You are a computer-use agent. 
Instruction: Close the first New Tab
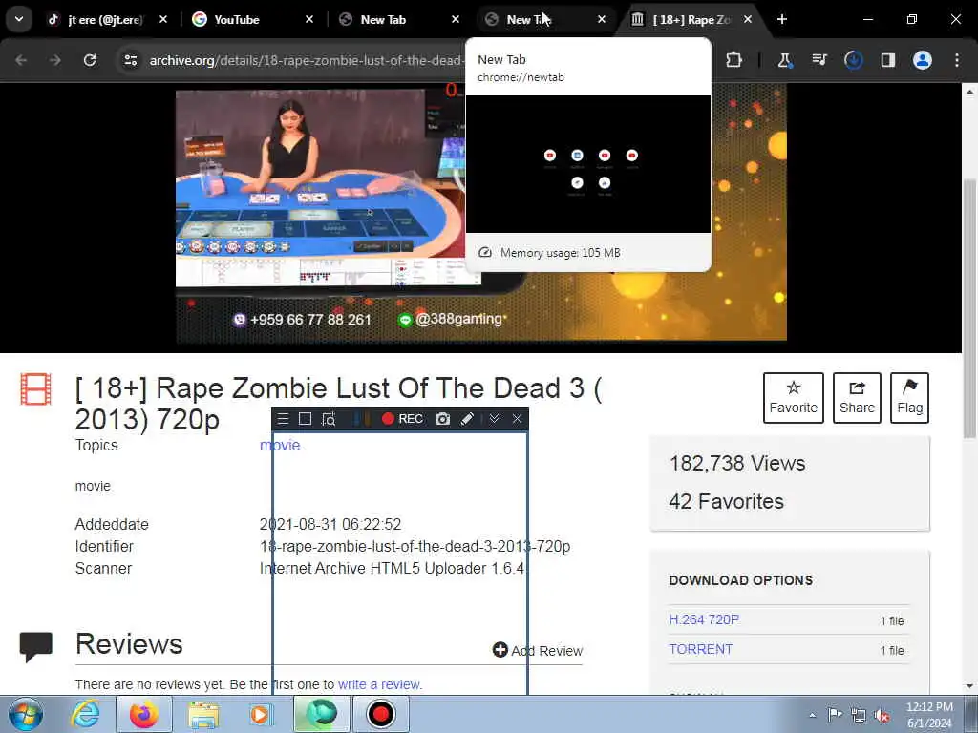(456, 20)
